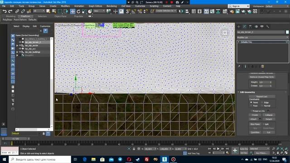The image size is (290, 163).
Task: Open Select by Name dialog icon
Action: coord(54,11)
